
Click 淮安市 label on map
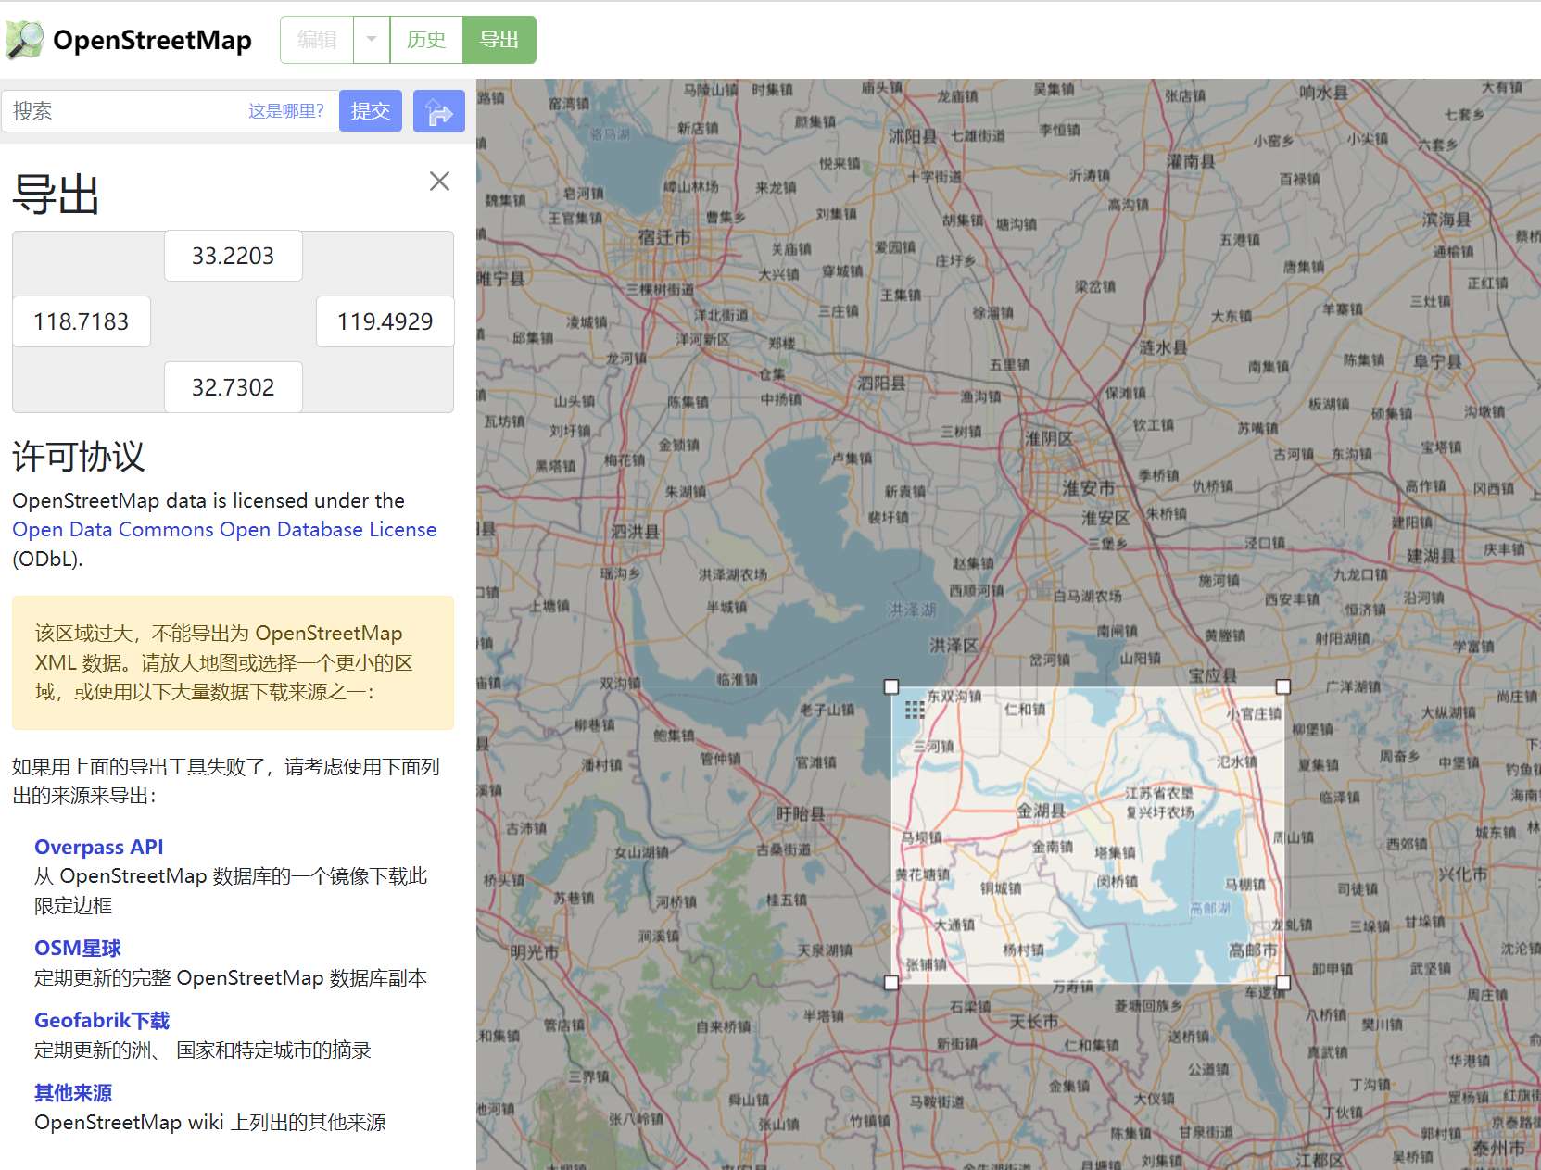coord(1089,487)
